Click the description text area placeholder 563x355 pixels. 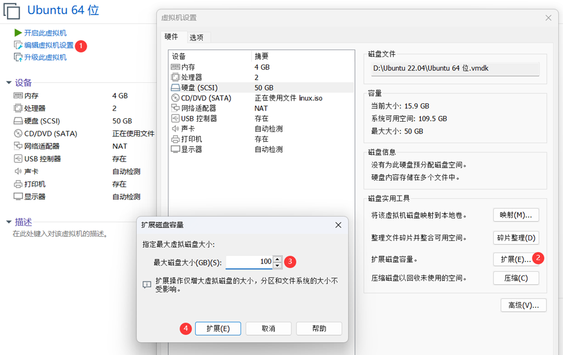click(x=60, y=234)
